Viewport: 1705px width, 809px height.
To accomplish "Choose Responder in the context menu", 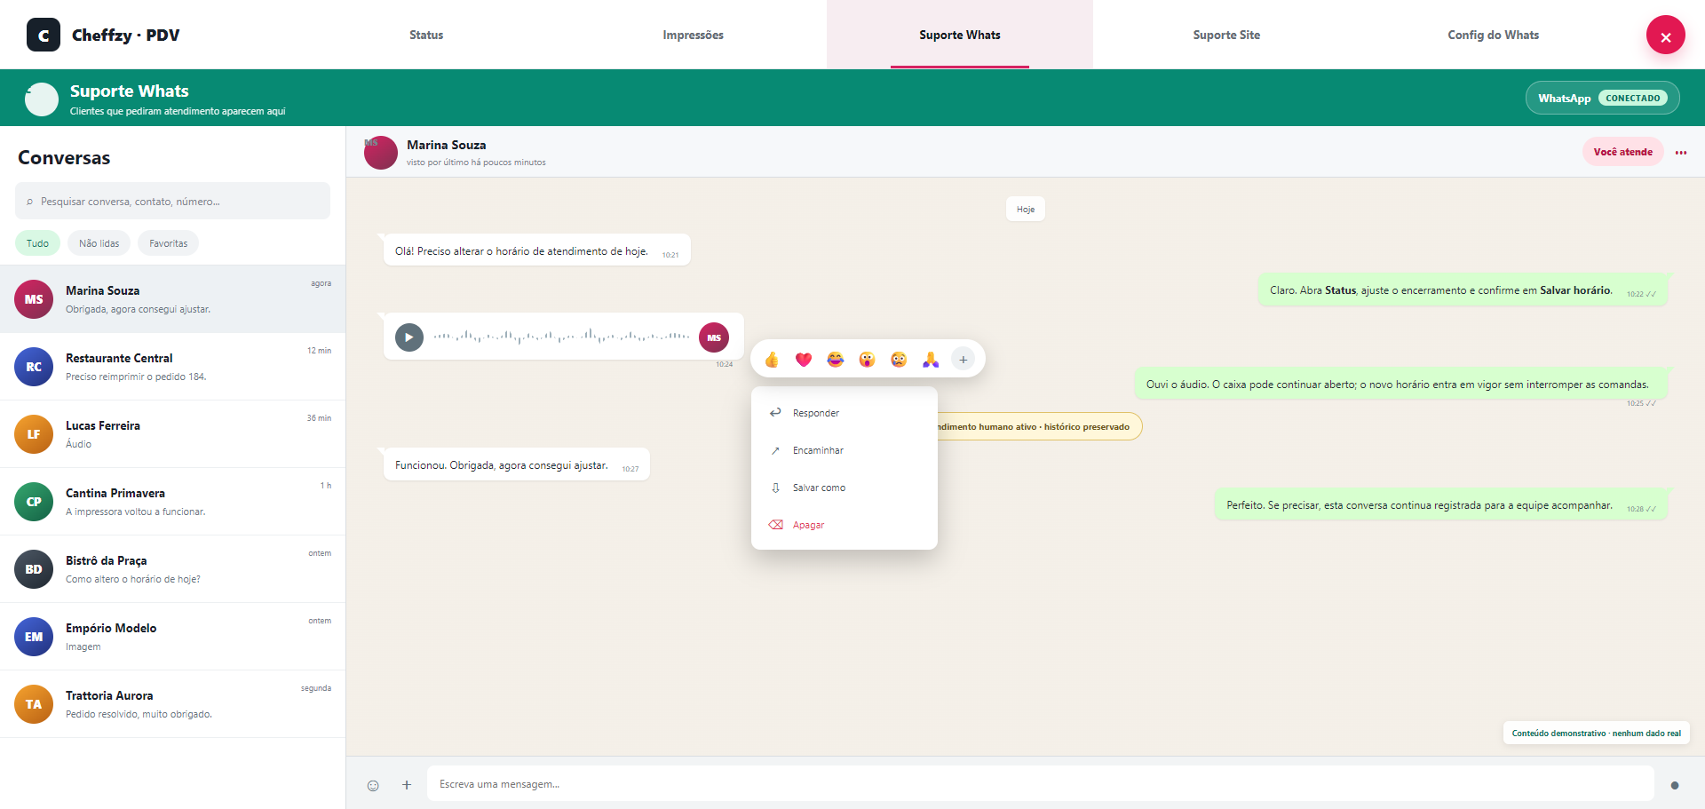I will coord(845,413).
